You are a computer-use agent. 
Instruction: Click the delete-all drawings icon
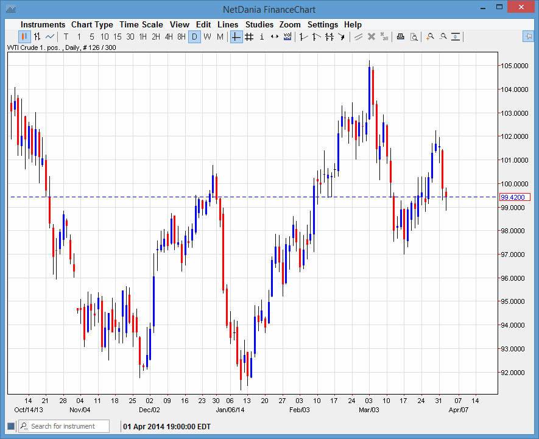[384, 37]
